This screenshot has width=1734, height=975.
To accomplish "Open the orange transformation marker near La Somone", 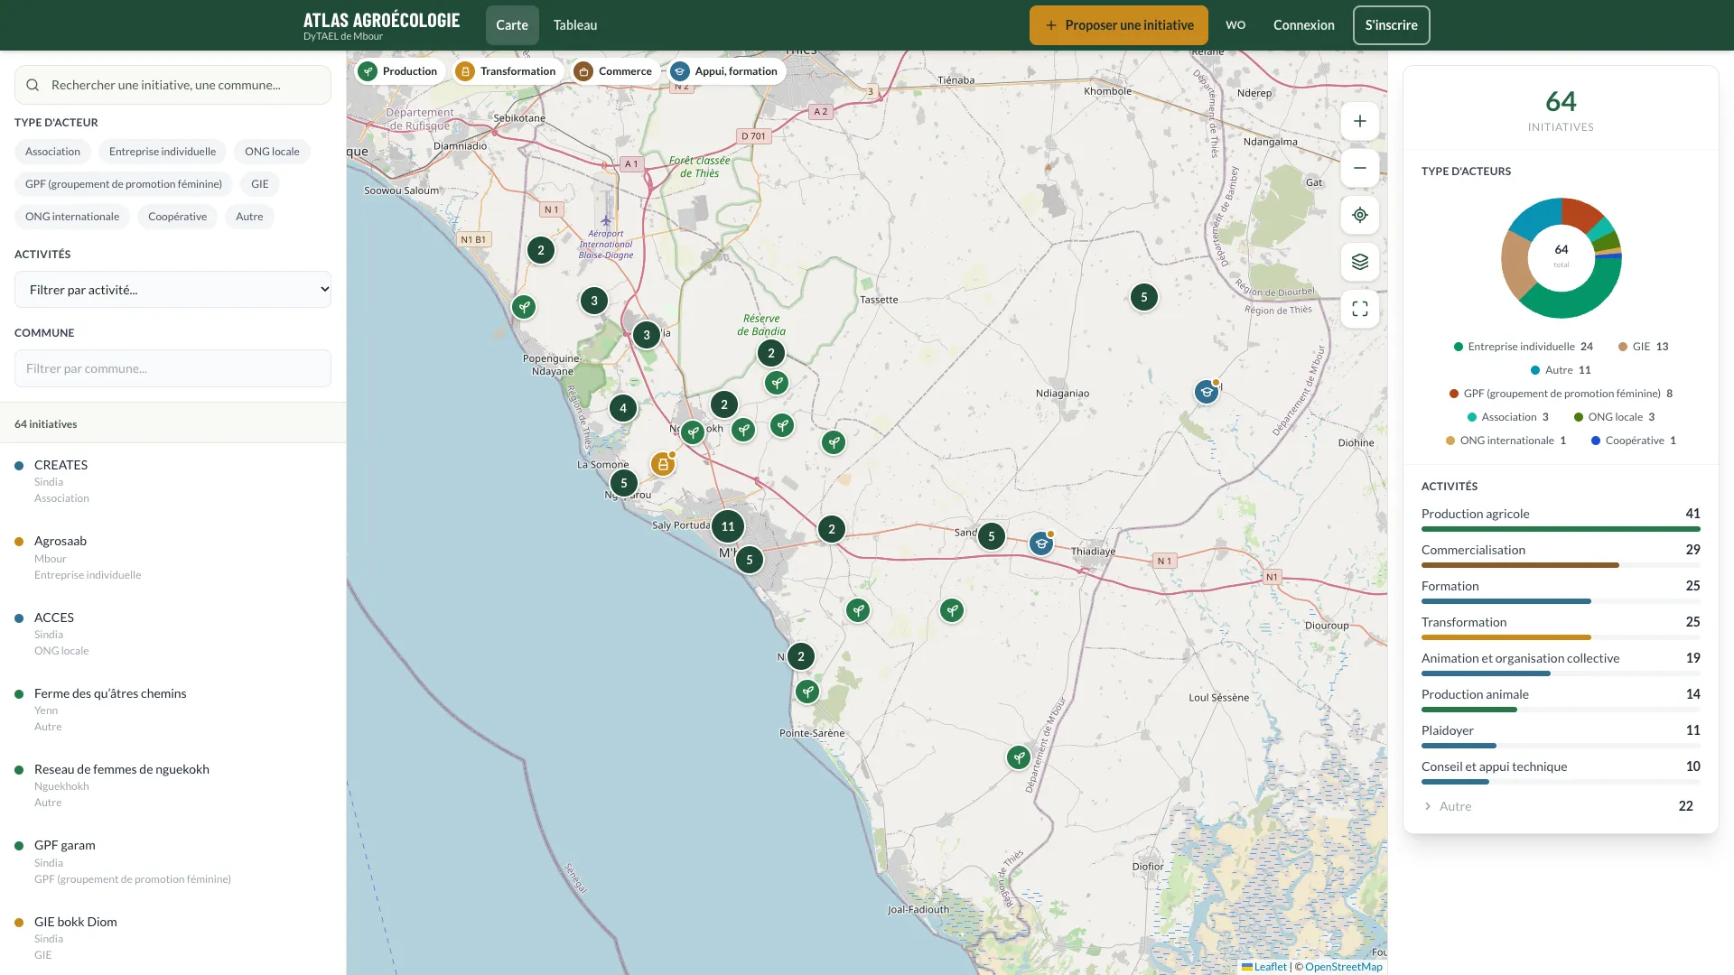I will (663, 464).
